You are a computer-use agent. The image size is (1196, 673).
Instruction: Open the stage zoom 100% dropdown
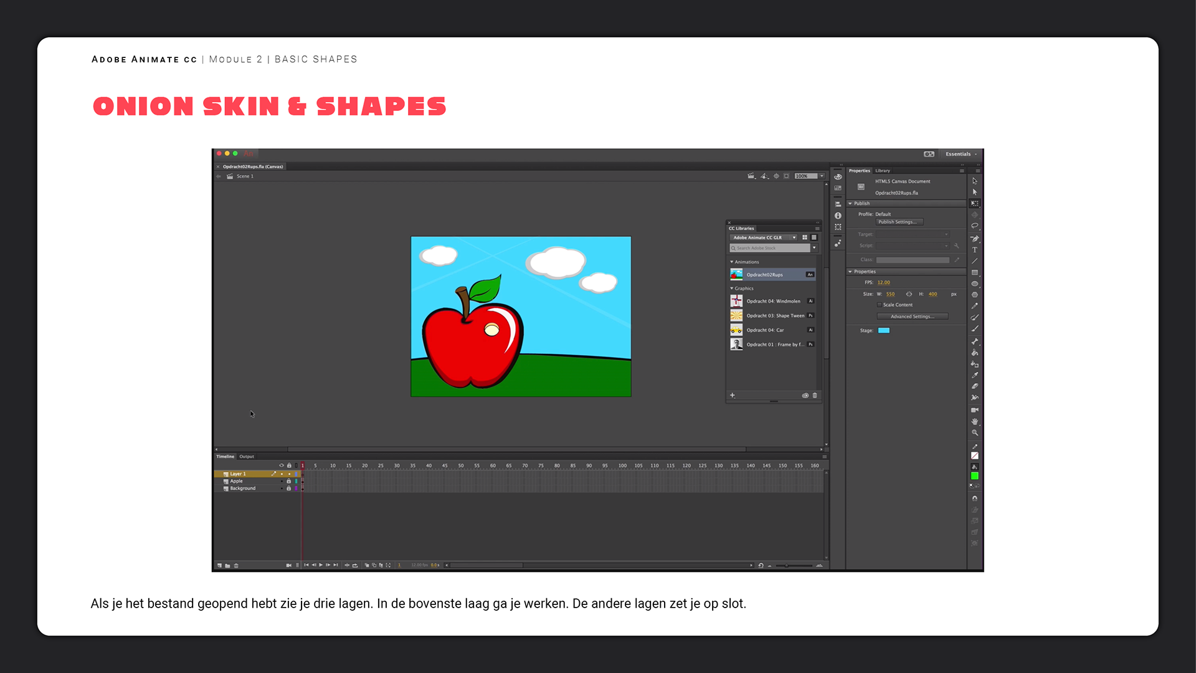822,176
